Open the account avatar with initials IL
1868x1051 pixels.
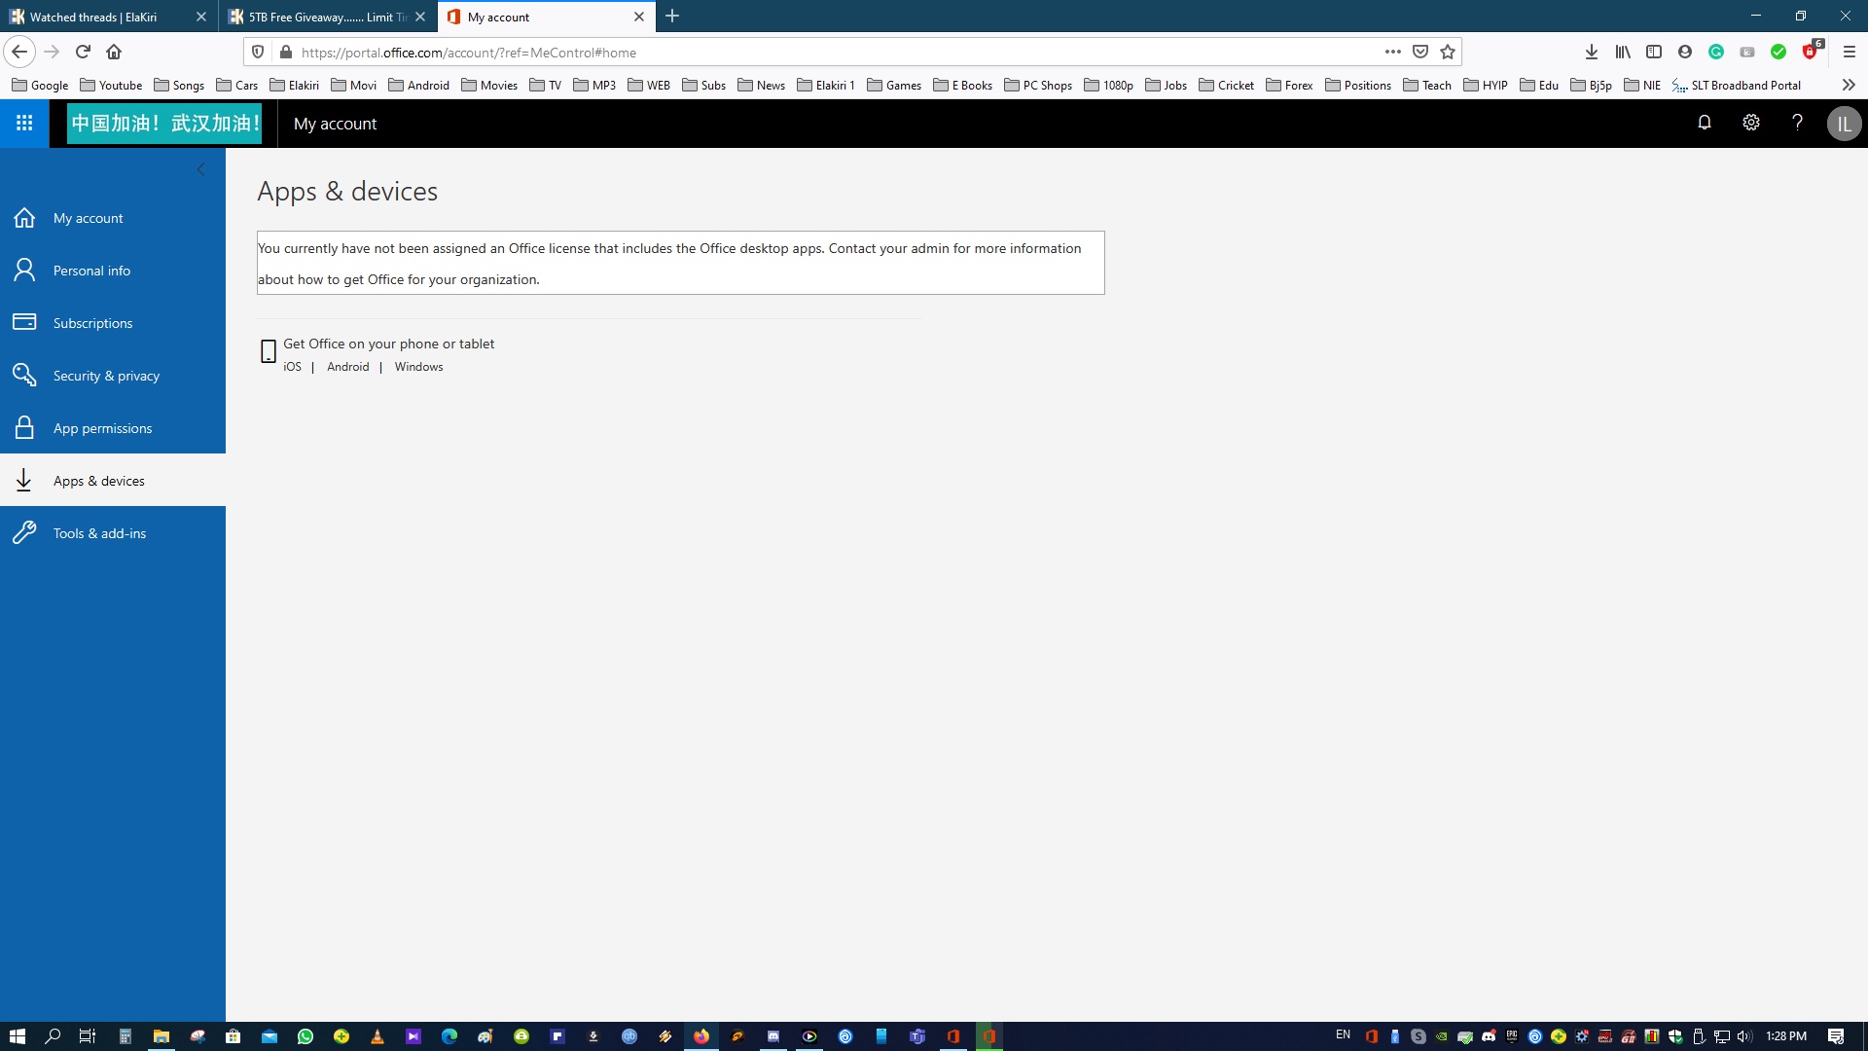tap(1844, 124)
